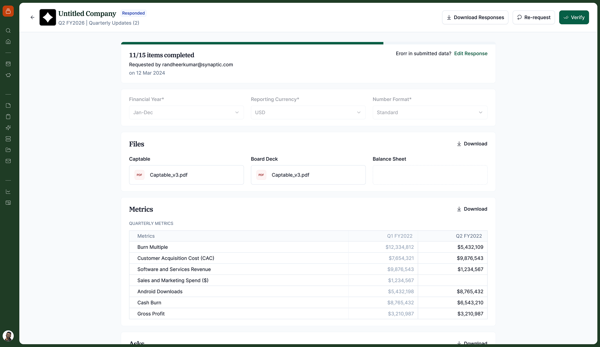Open the search icon in sidebar

pos(8,31)
